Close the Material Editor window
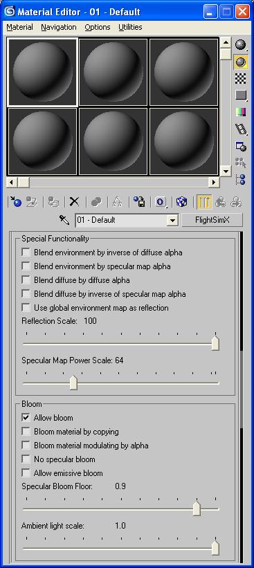 (242, 12)
